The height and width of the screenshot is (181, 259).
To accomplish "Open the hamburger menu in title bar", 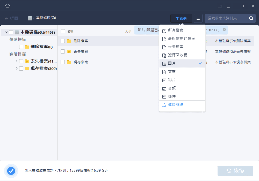I will click(x=228, y=6).
